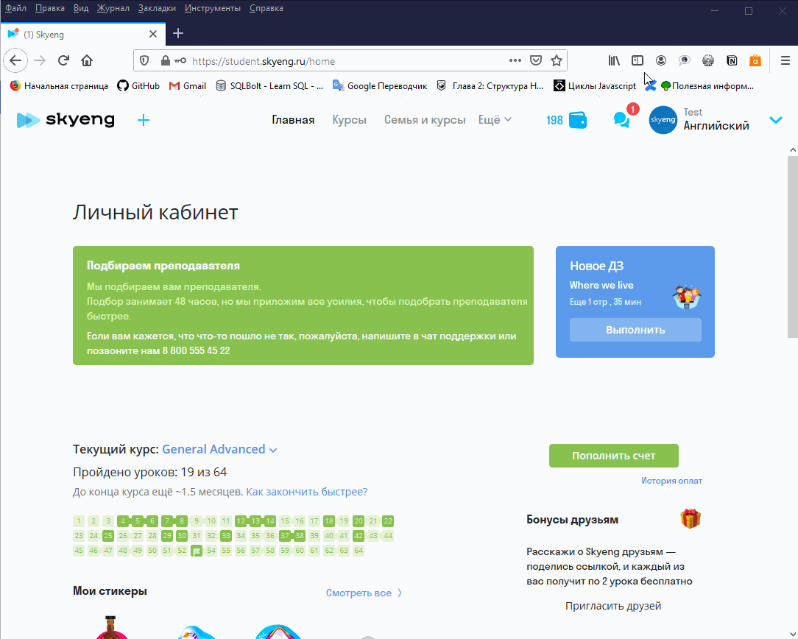
Task: Click Как закончить быстрее link
Action: [306, 492]
